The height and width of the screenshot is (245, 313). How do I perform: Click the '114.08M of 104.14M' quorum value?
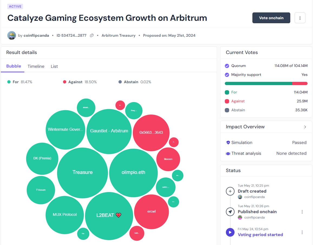(291, 66)
